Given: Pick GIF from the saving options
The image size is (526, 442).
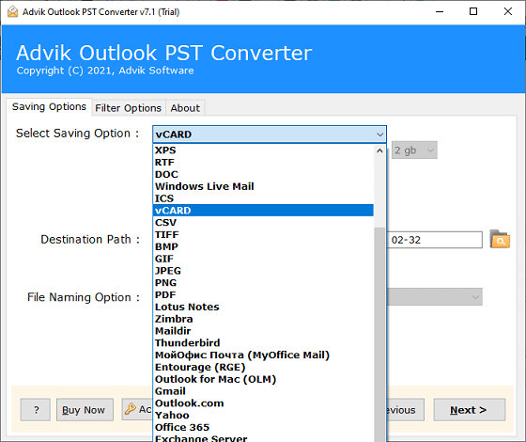Looking at the screenshot, I should (x=263, y=259).
